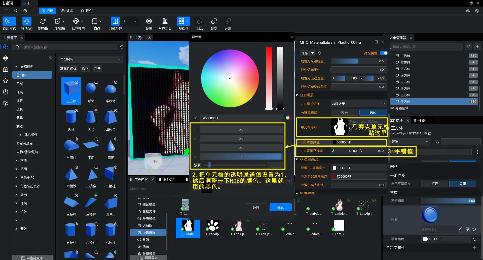Click the 基础几何体 filter tag

[x=68, y=69]
